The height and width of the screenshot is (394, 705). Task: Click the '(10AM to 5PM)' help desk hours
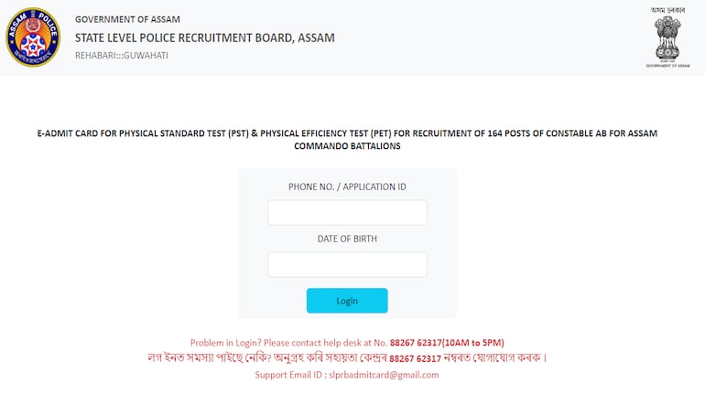(x=472, y=342)
